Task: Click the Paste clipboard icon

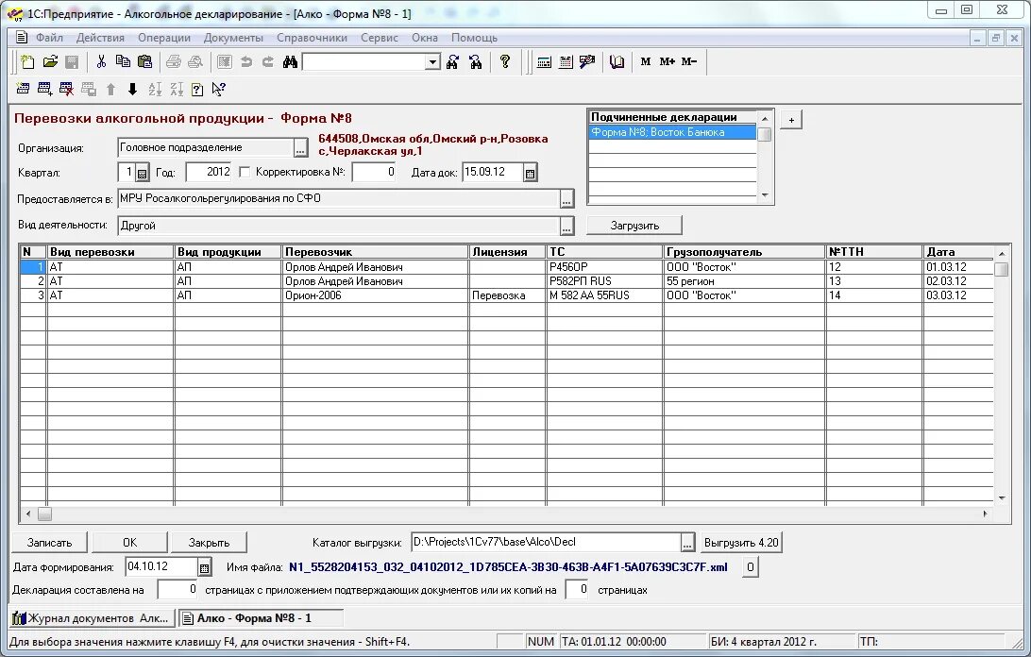Action: coord(144,61)
